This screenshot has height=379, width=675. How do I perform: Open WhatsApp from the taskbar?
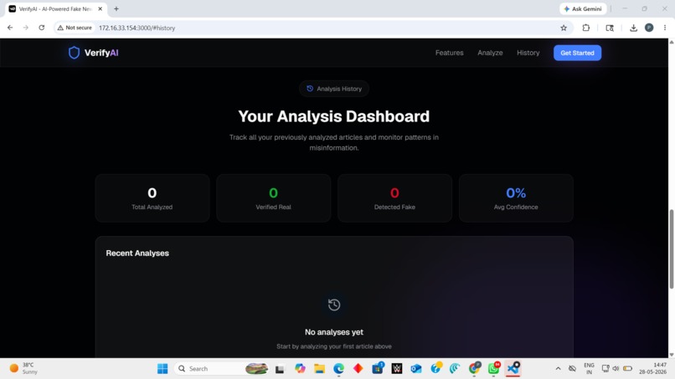click(493, 369)
